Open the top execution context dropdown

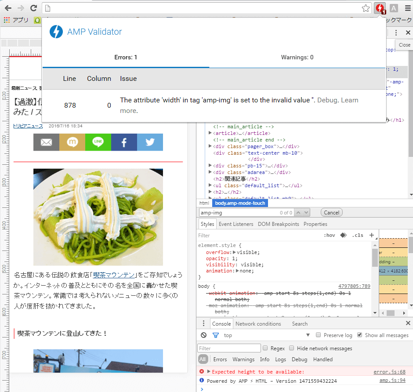308,335
